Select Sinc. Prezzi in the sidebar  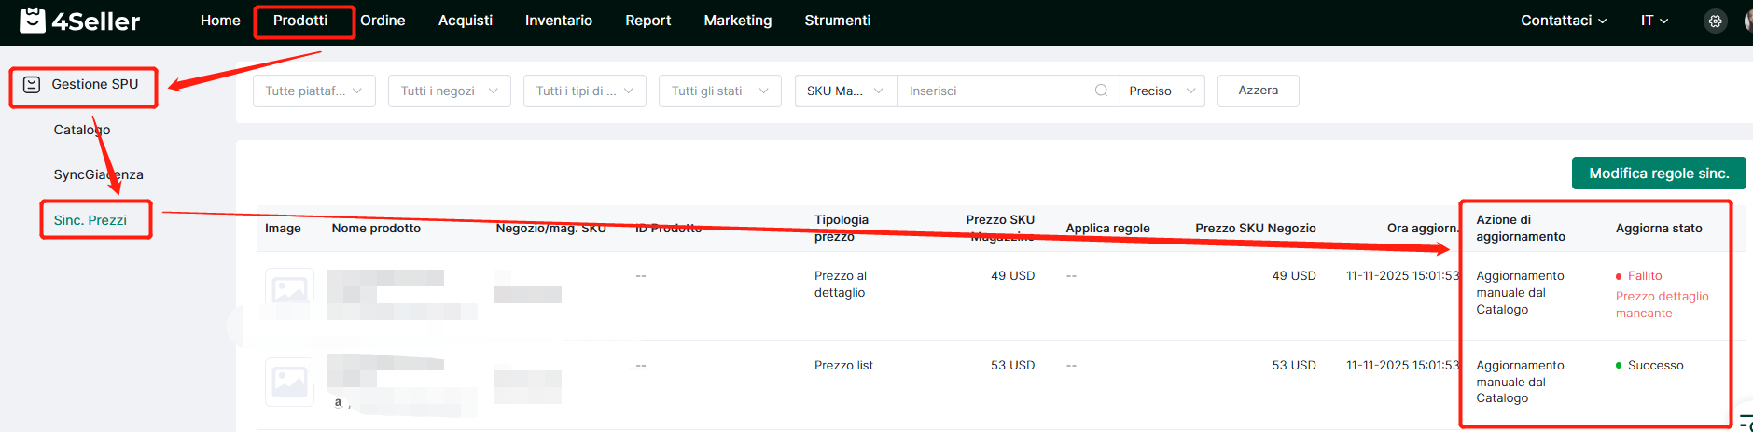[90, 220]
